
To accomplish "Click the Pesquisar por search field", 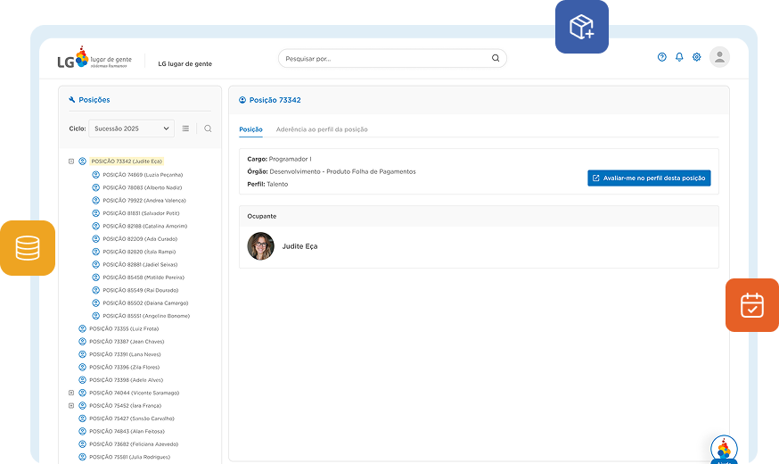I will 383,59.
